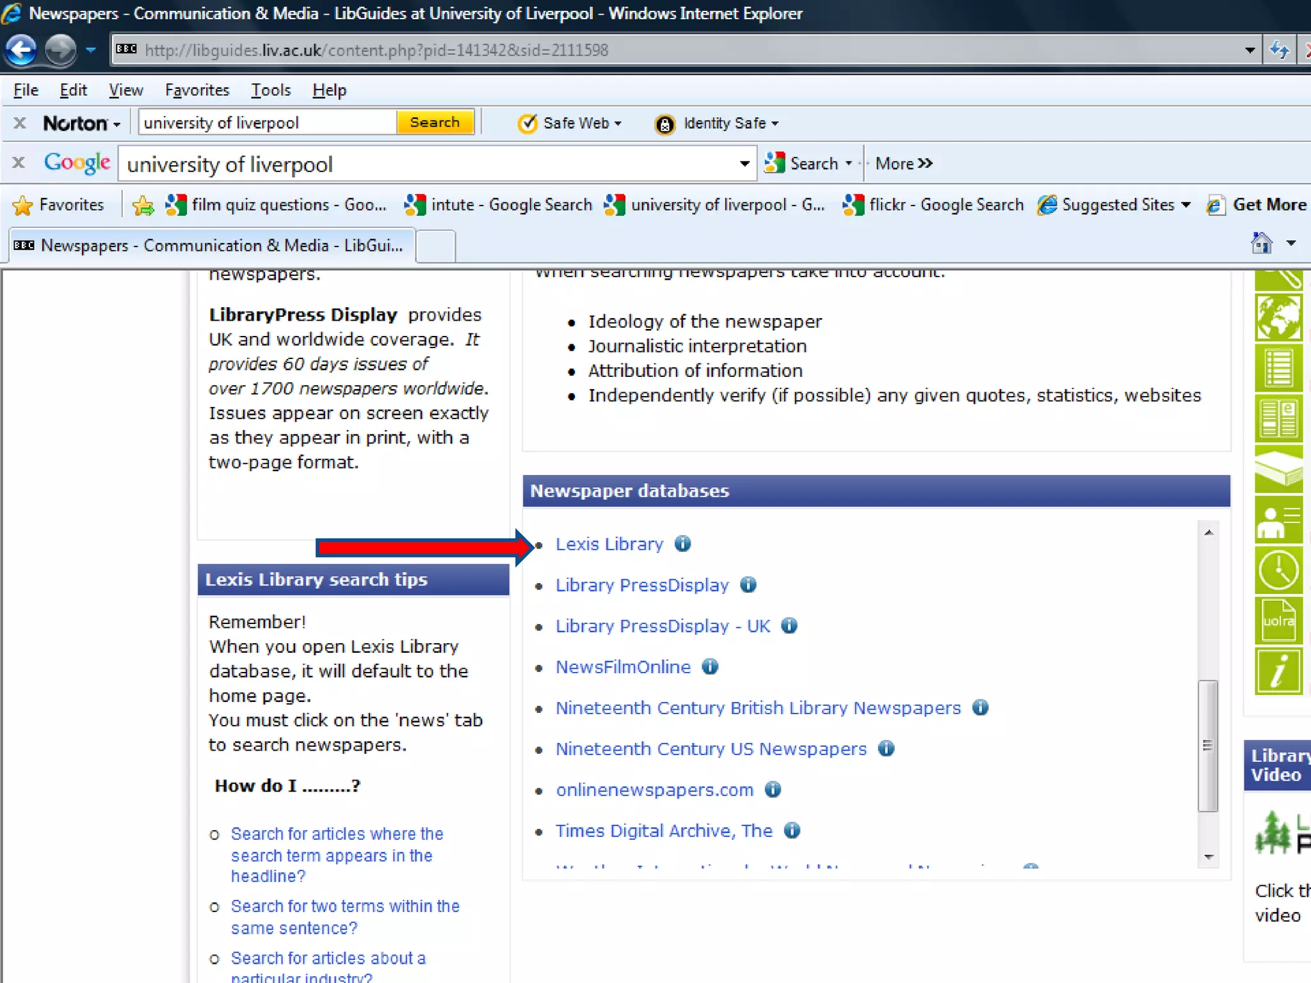Image resolution: width=1311 pixels, height=983 pixels.
Task: Click the Add to Favorites star icon
Action: point(143,205)
